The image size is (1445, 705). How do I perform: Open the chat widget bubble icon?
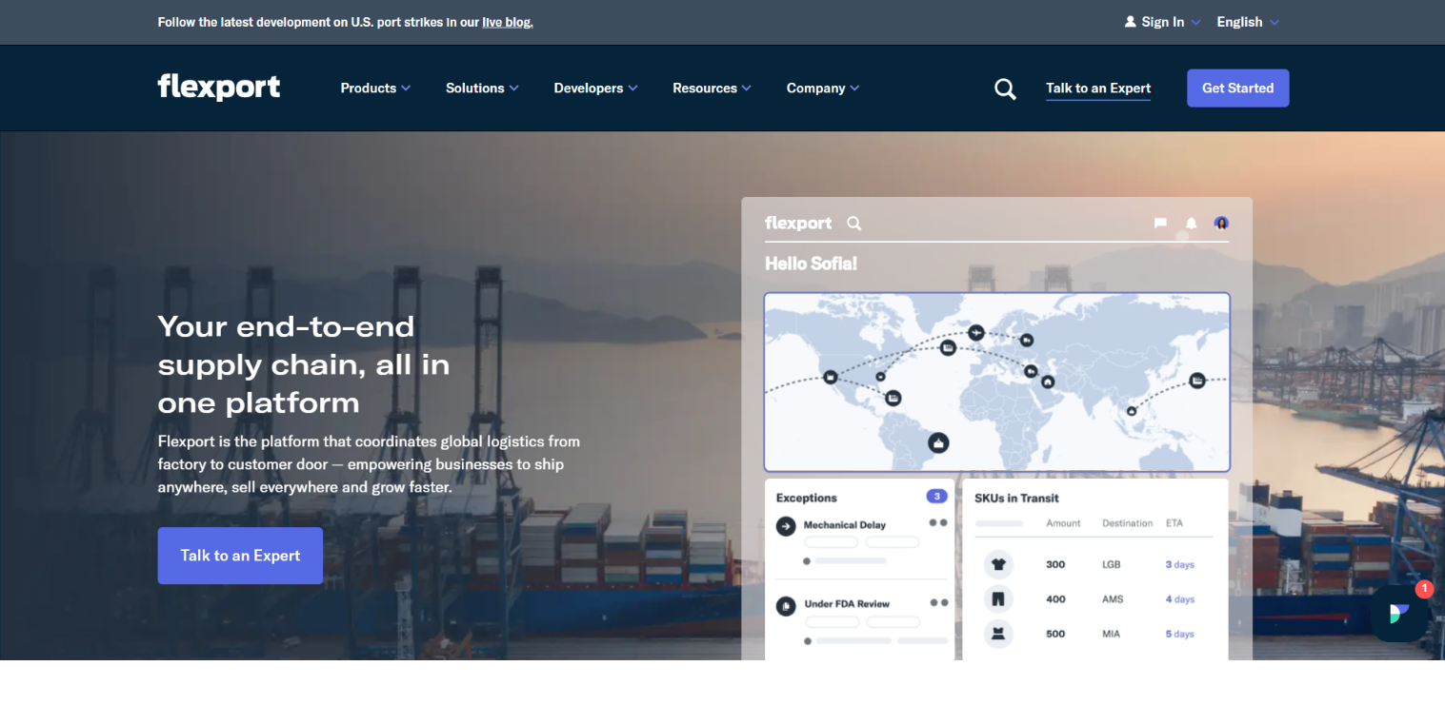(1398, 614)
